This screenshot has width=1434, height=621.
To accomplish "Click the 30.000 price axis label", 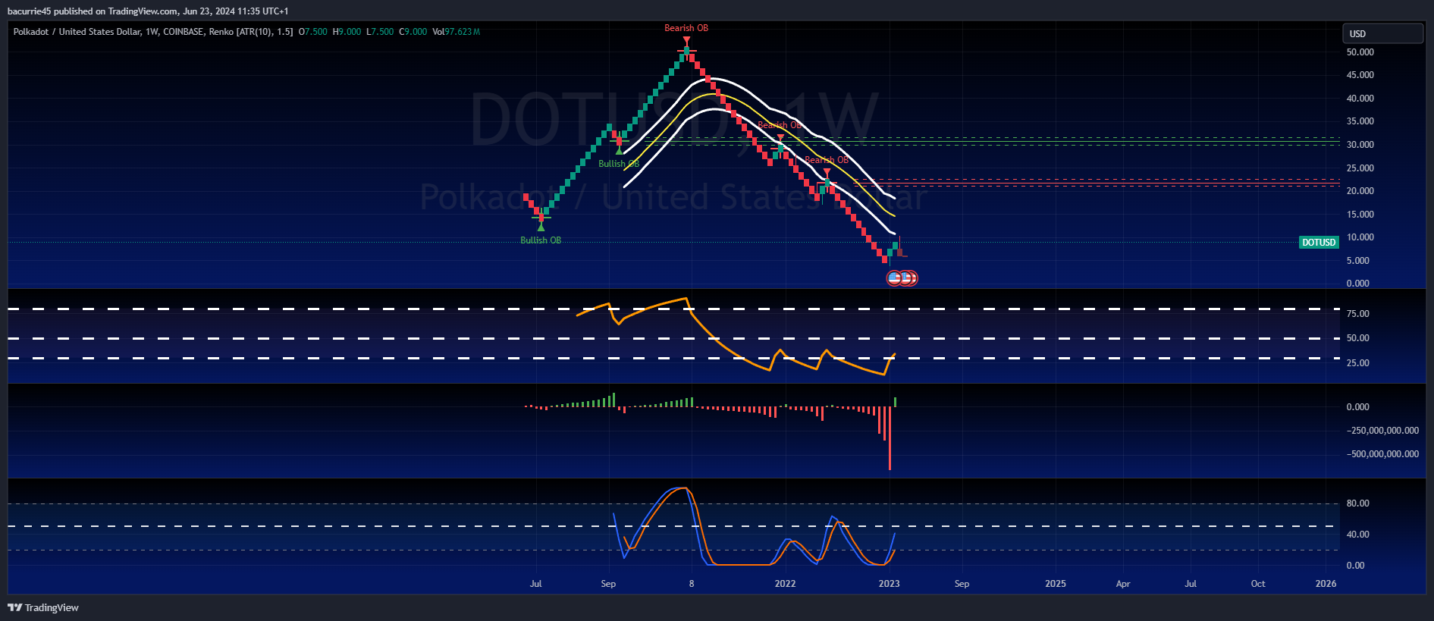I will tap(1360, 145).
